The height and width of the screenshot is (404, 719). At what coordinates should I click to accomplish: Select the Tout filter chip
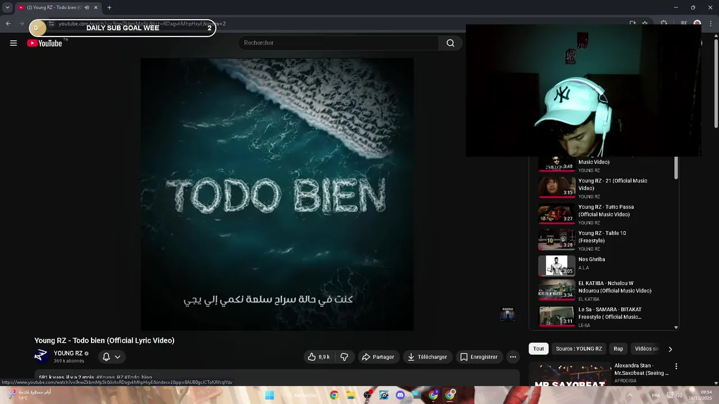point(539,349)
